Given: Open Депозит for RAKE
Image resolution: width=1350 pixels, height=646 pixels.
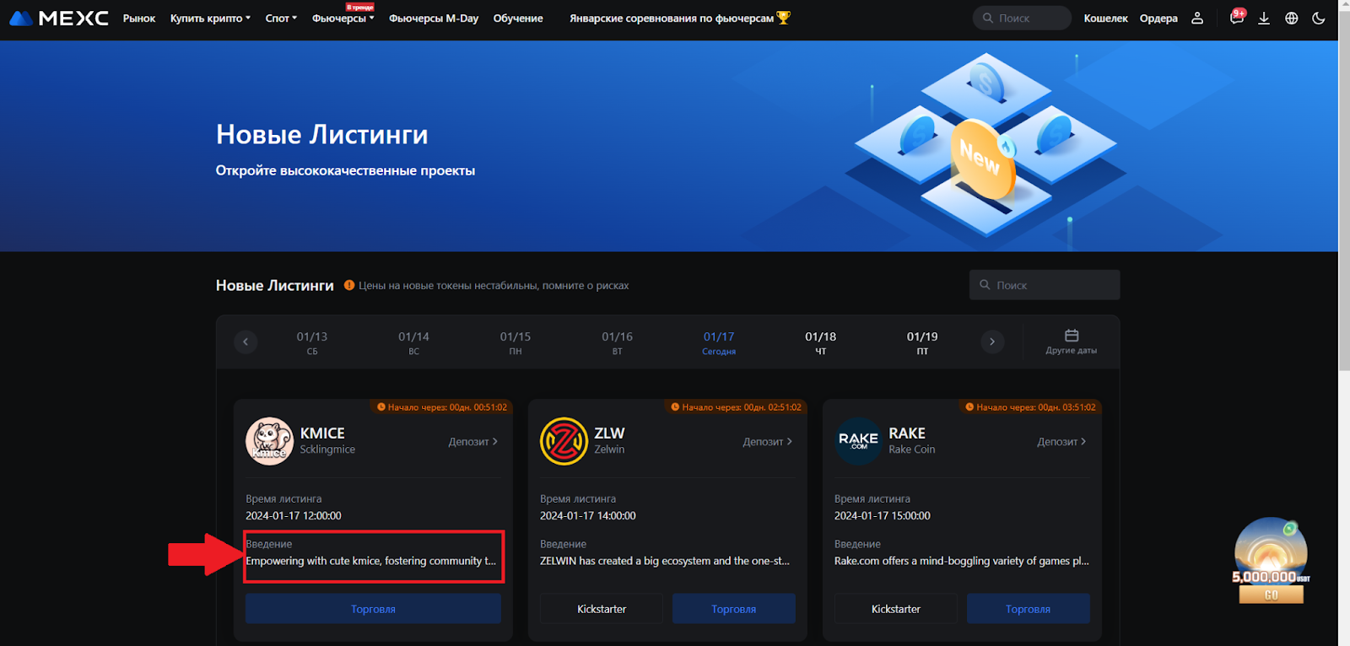Looking at the screenshot, I should 1062,441.
